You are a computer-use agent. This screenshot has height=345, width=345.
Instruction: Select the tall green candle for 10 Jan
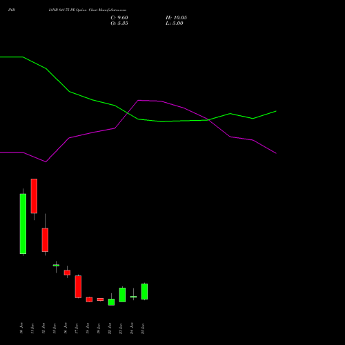tap(23, 224)
